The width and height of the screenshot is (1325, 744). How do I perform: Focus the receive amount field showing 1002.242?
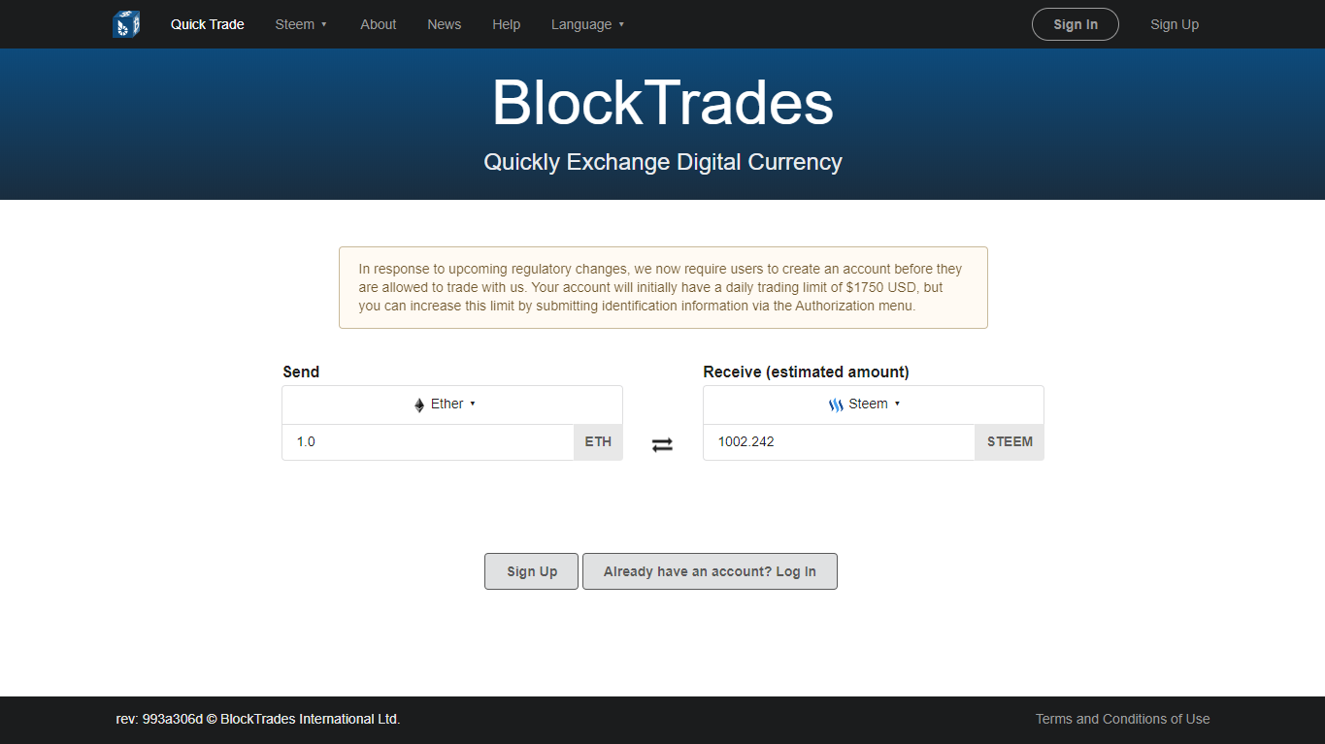[x=840, y=441]
